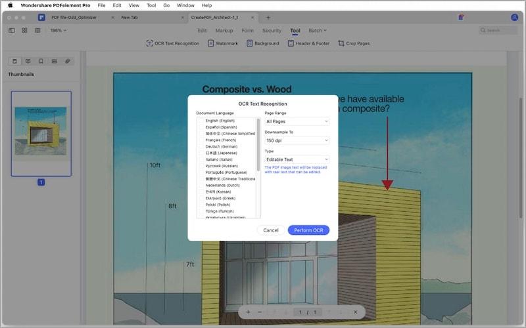
Task: Check the Nederlands (Dutch) language box
Action: point(201,185)
